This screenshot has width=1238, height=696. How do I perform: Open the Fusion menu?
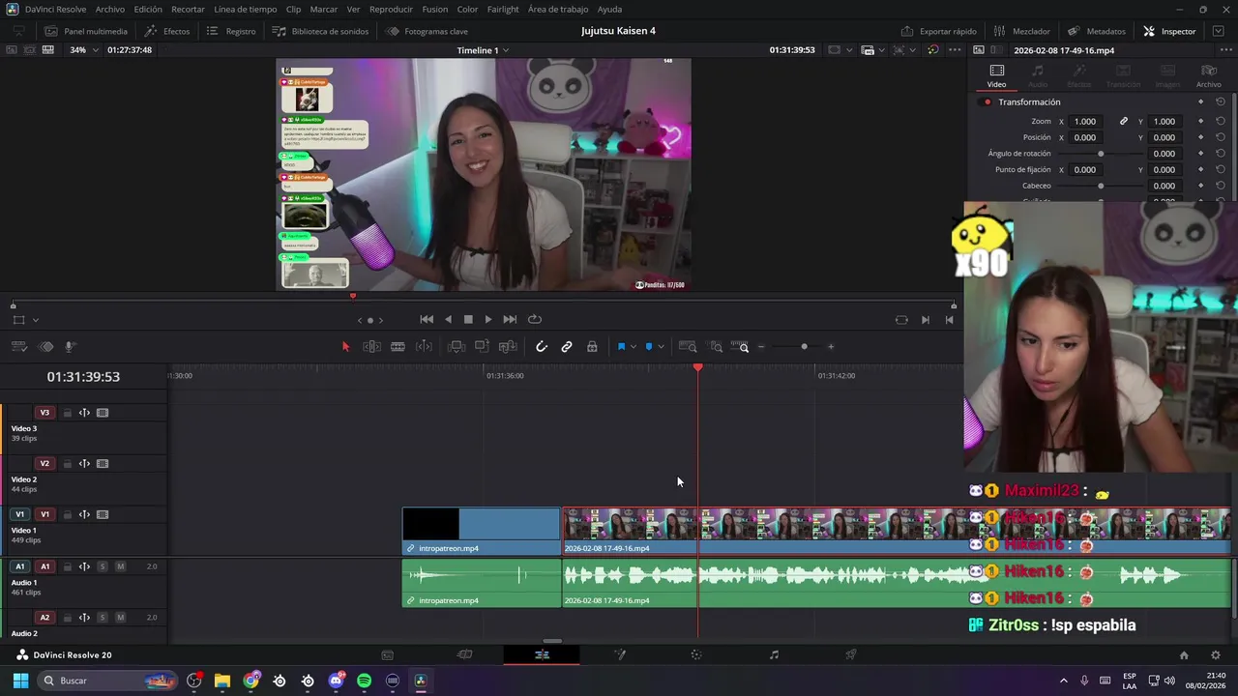[x=435, y=9]
